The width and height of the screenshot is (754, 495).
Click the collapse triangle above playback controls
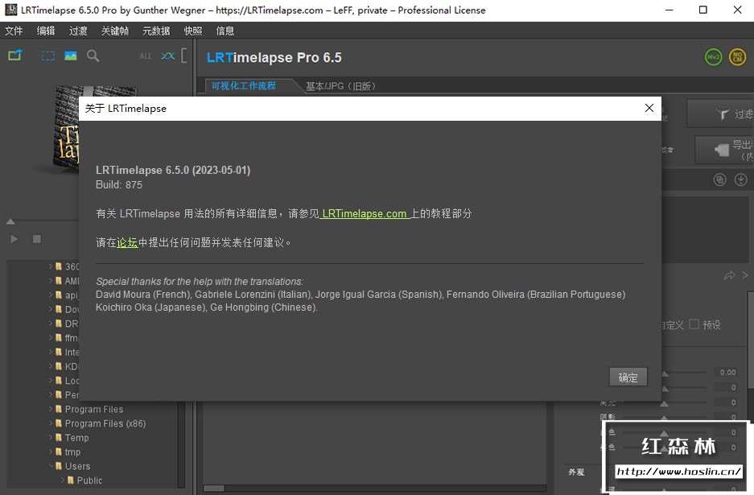[10, 222]
